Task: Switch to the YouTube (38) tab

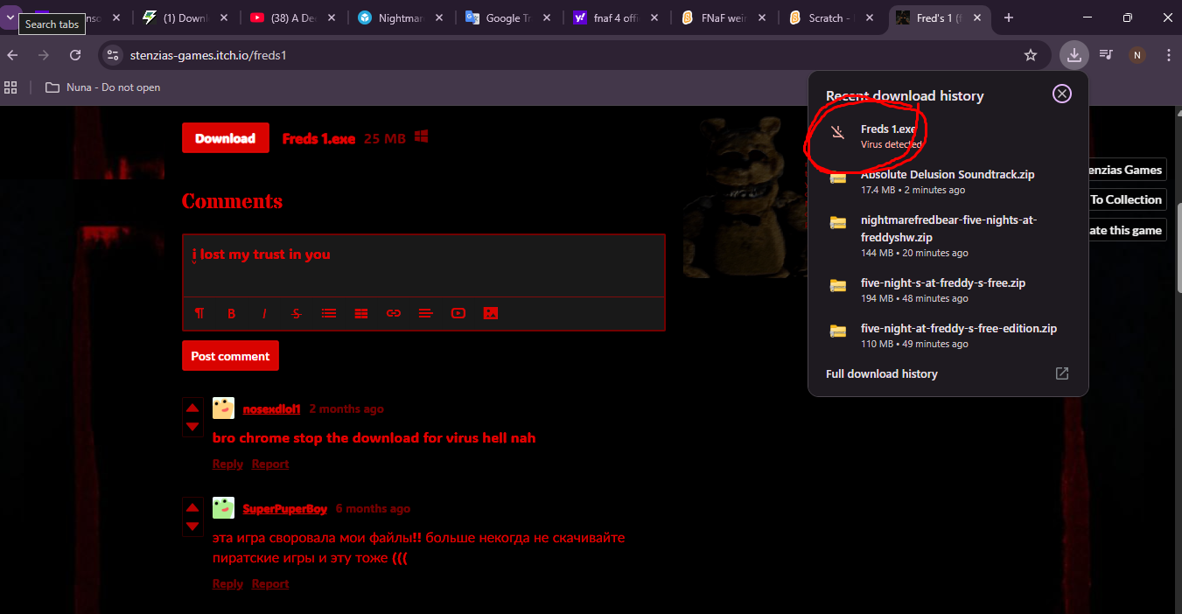Action: [293, 17]
